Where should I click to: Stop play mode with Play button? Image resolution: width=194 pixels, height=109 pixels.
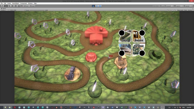pos(94,6)
